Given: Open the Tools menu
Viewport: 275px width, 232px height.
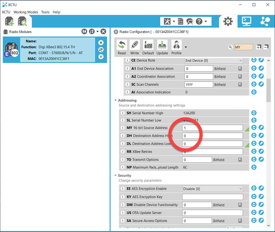Looking at the screenshot, I should [x=45, y=12].
